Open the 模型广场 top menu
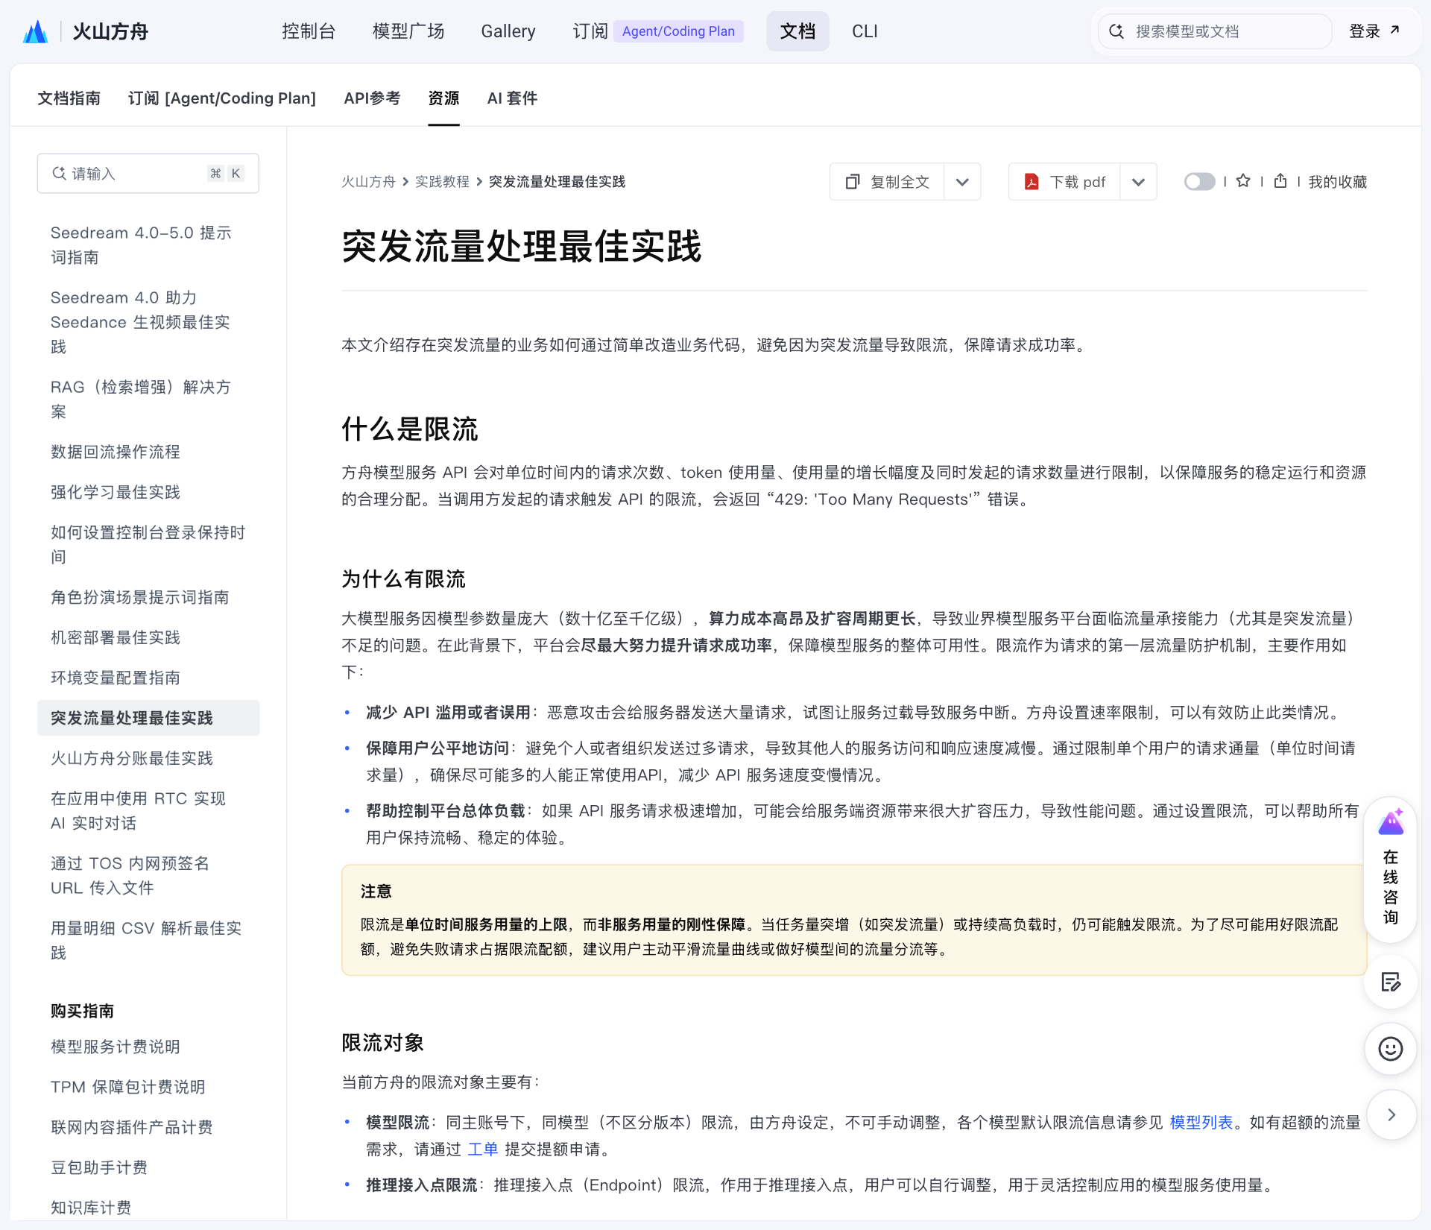The height and width of the screenshot is (1230, 1431). point(408,31)
